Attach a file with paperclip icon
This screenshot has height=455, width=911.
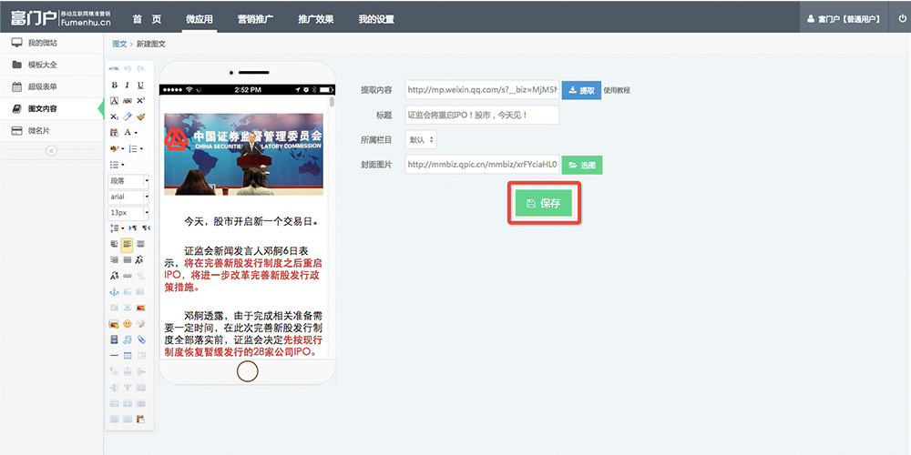click(x=140, y=339)
